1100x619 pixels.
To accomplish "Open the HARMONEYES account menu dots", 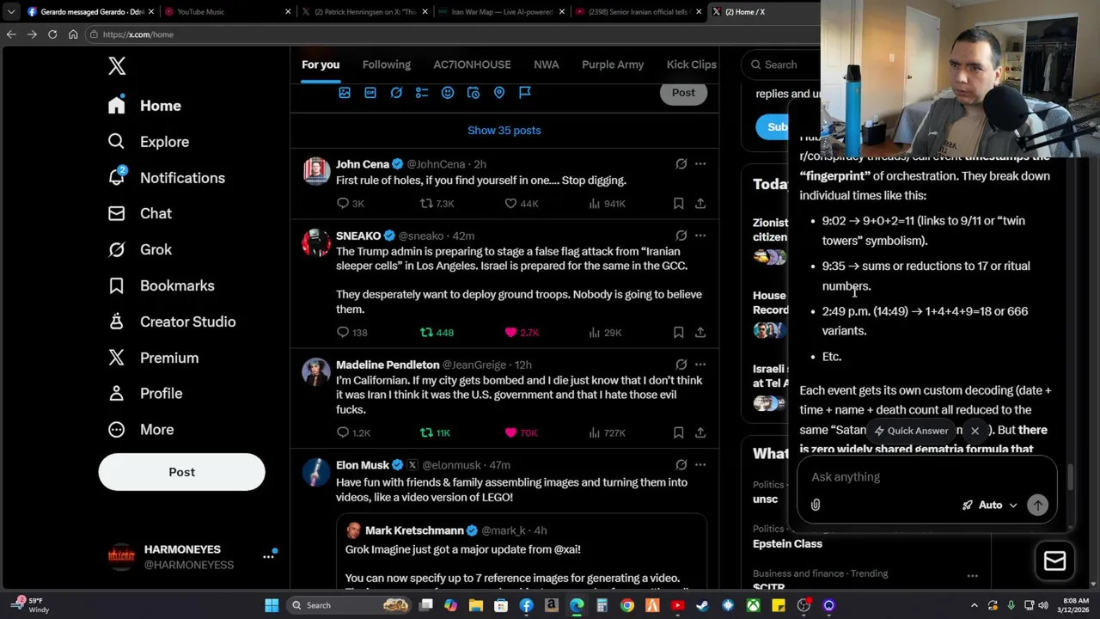I will (268, 556).
